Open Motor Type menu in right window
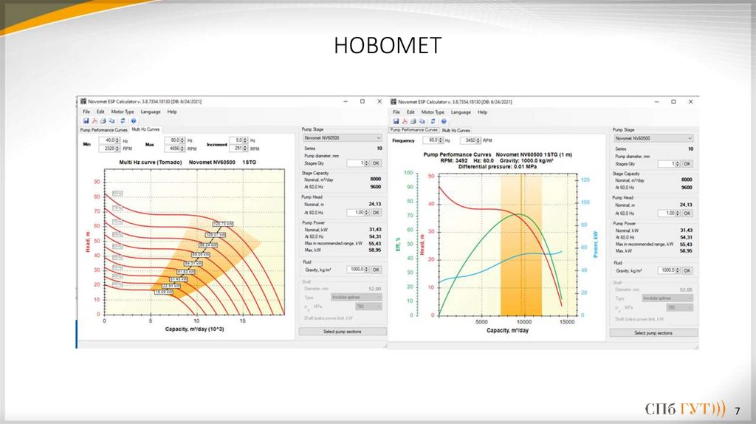Screen dimensions: 756x424 (x=433, y=112)
